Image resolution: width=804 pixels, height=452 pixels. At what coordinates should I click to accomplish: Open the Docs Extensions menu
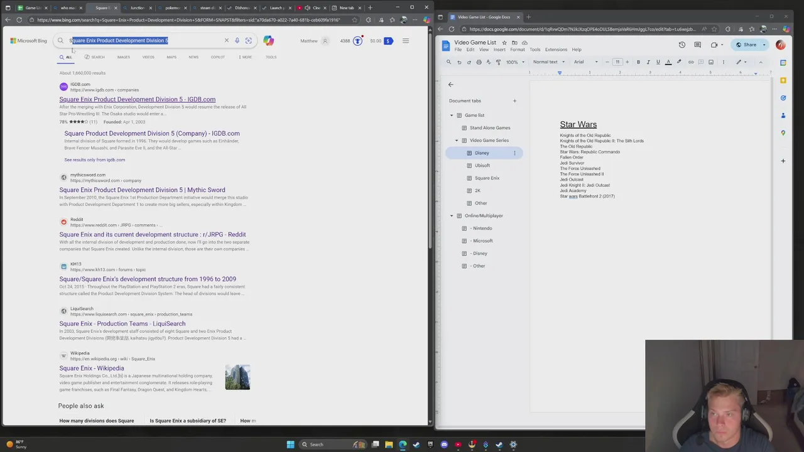[556, 50]
